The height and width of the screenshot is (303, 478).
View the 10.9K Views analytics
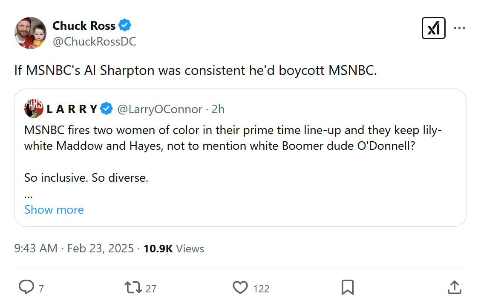174,249
